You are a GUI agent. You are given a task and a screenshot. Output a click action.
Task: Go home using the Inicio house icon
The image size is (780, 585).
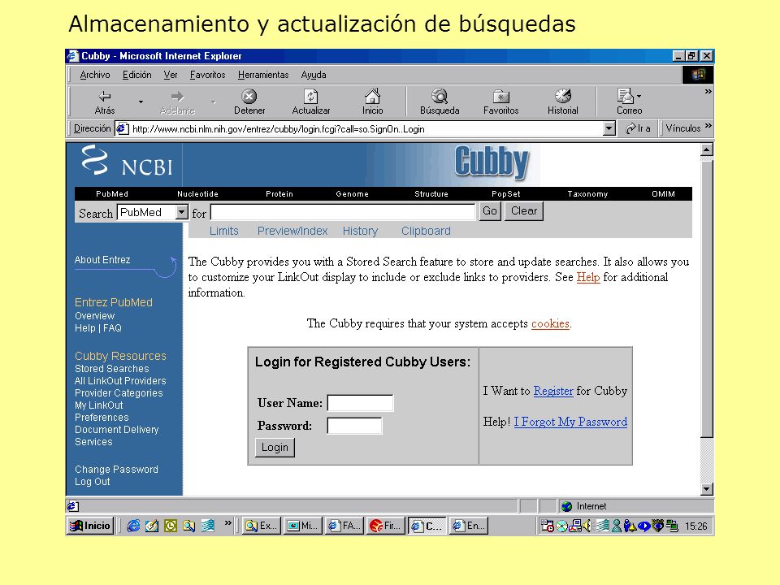point(373,96)
